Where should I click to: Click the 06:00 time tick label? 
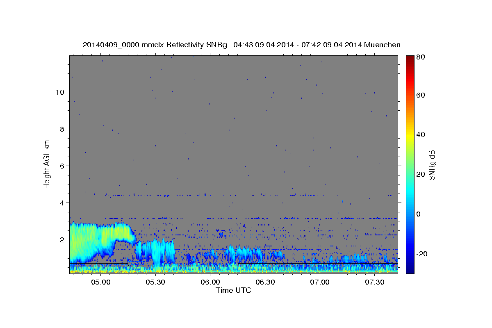coord(210,282)
